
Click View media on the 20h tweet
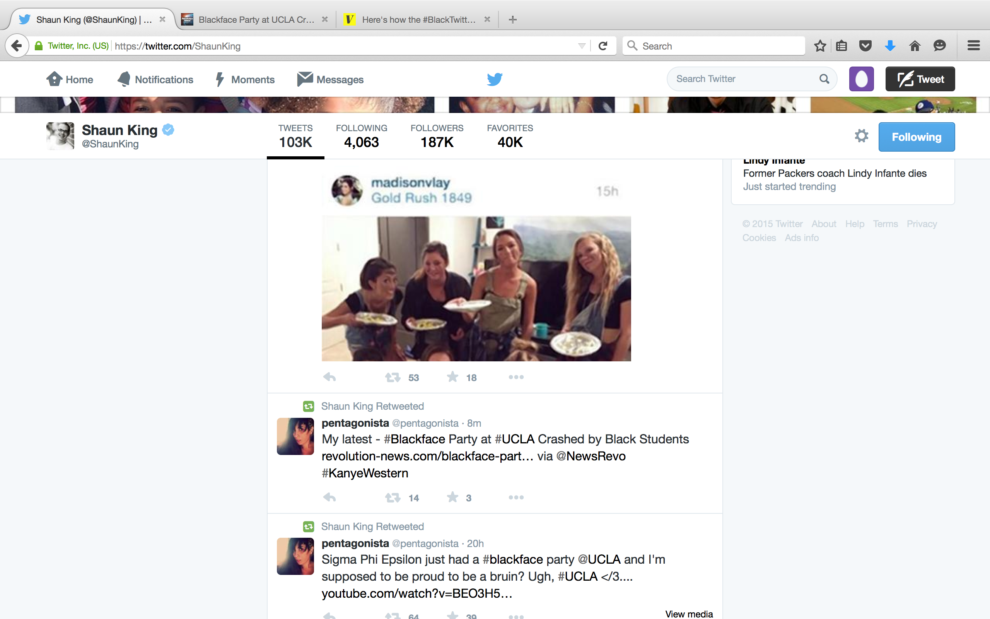(x=689, y=614)
